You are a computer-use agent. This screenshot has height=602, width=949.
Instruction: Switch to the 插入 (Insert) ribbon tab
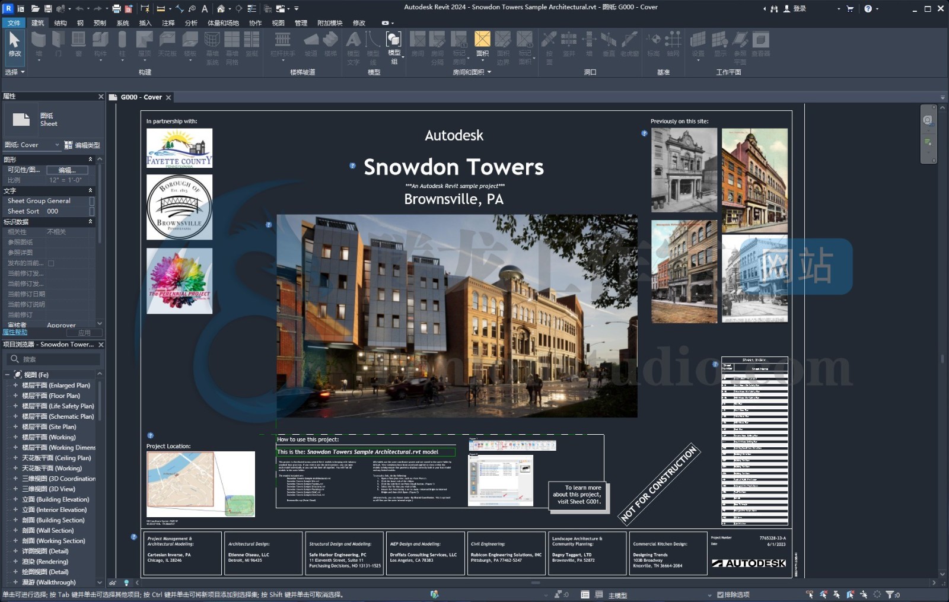pyautogui.click(x=145, y=23)
